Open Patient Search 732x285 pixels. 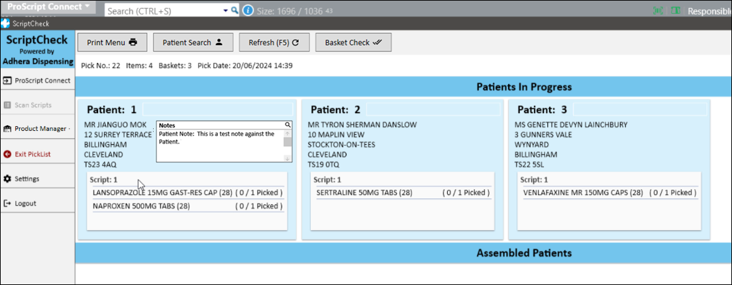pyautogui.click(x=192, y=42)
